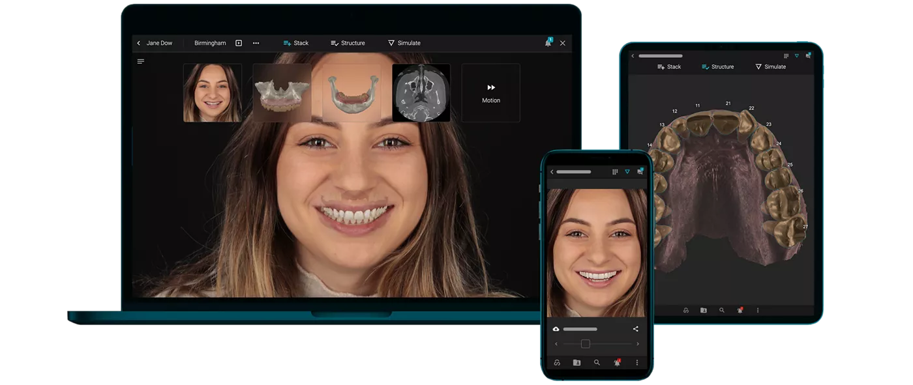913x385 pixels.
Task: Close the laptop case view with X
Action: [x=563, y=43]
